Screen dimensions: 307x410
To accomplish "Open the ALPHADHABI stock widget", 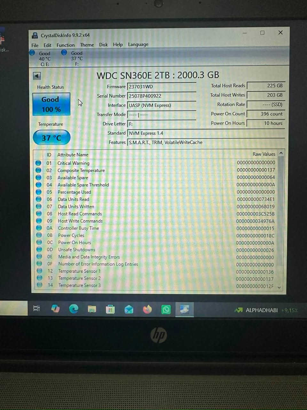I will (x=266, y=310).
